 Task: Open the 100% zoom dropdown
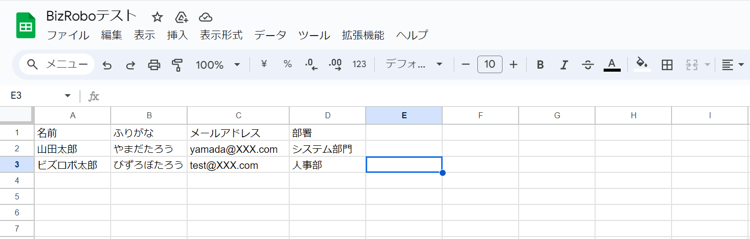point(218,65)
